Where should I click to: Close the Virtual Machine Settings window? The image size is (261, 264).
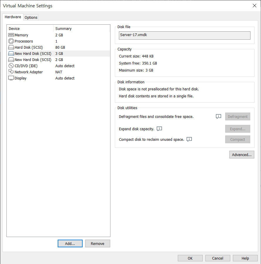tap(255, 6)
